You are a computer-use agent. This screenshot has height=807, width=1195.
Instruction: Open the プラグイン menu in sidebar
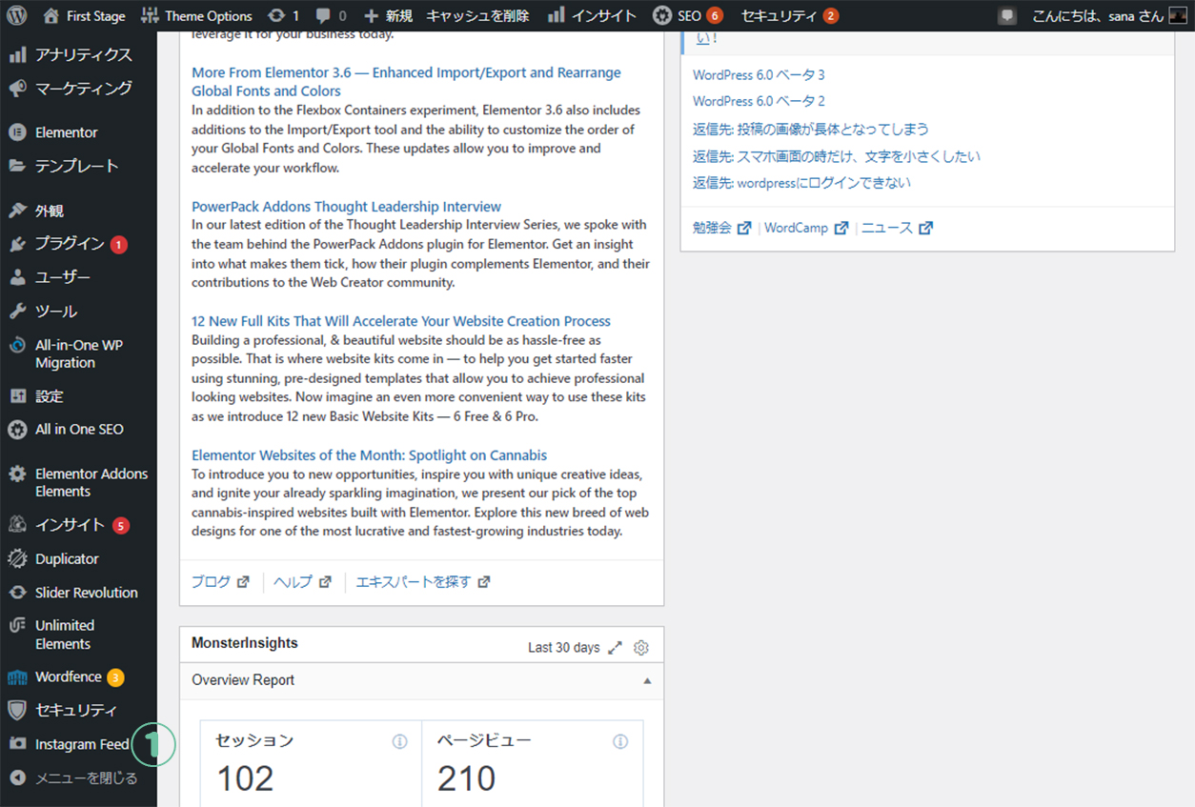click(x=70, y=244)
